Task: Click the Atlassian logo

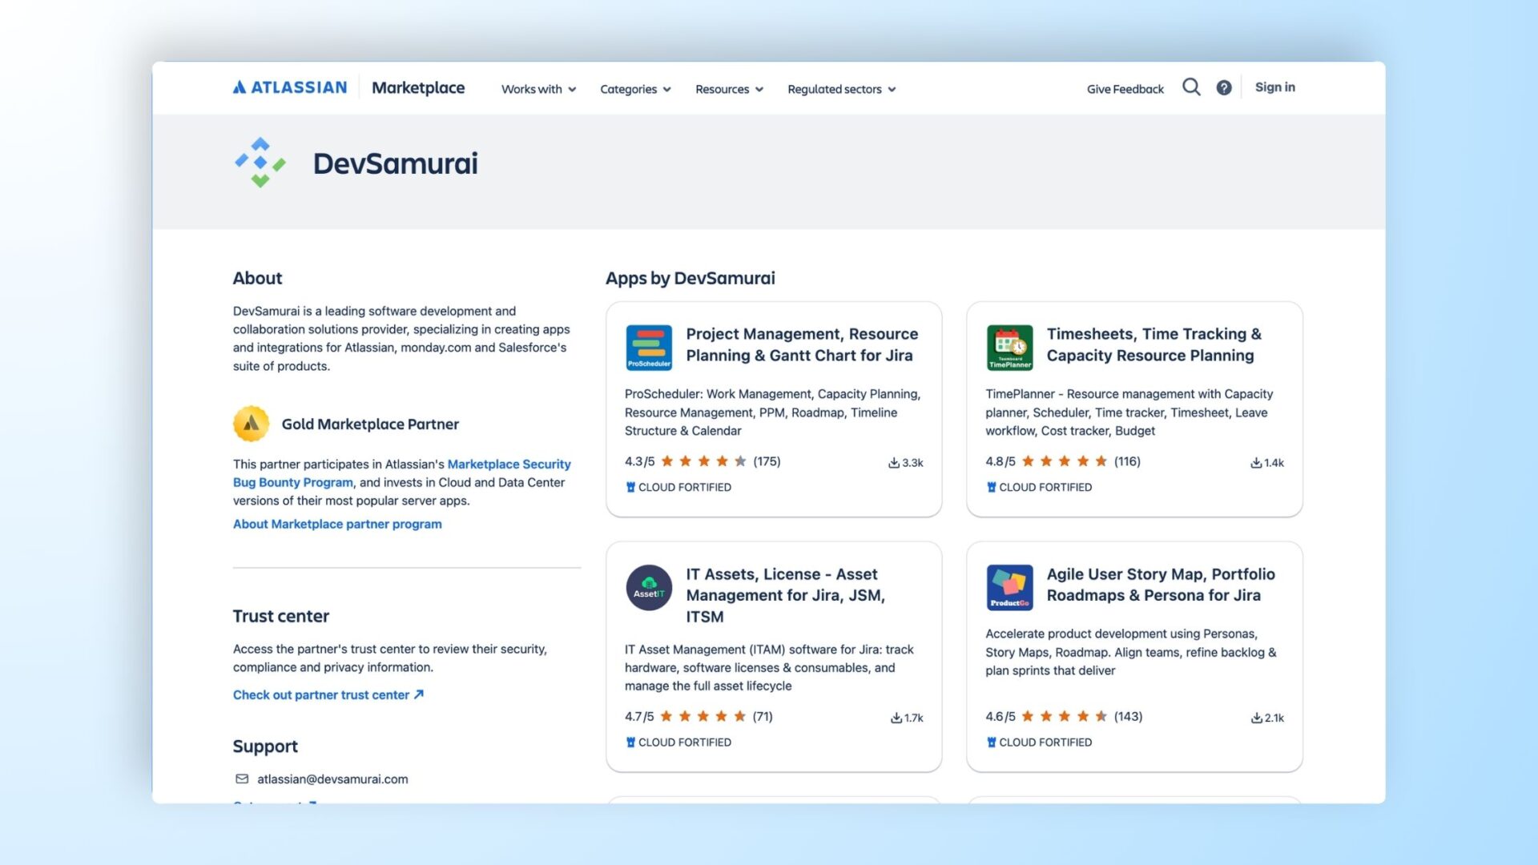Action: point(290,87)
